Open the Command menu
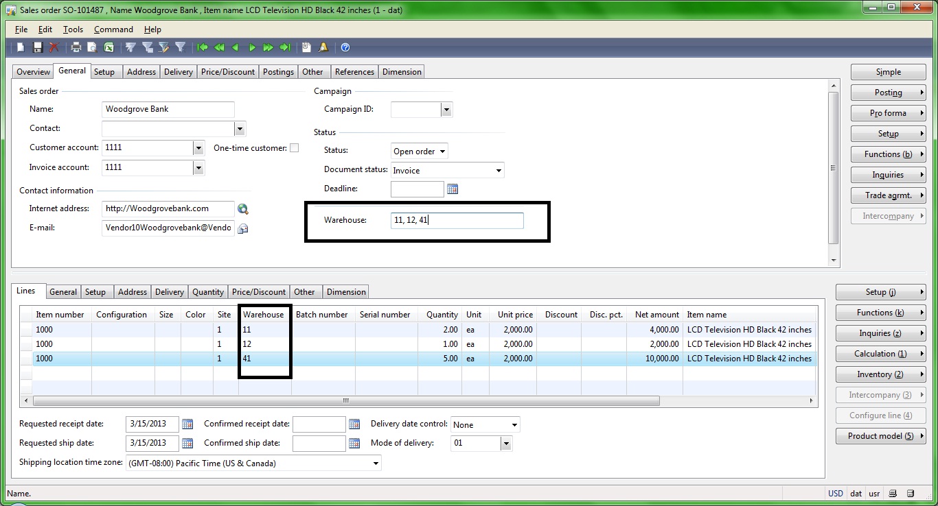Image resolution: width=938 pixels, height=506 pixels. coord(113,29)
